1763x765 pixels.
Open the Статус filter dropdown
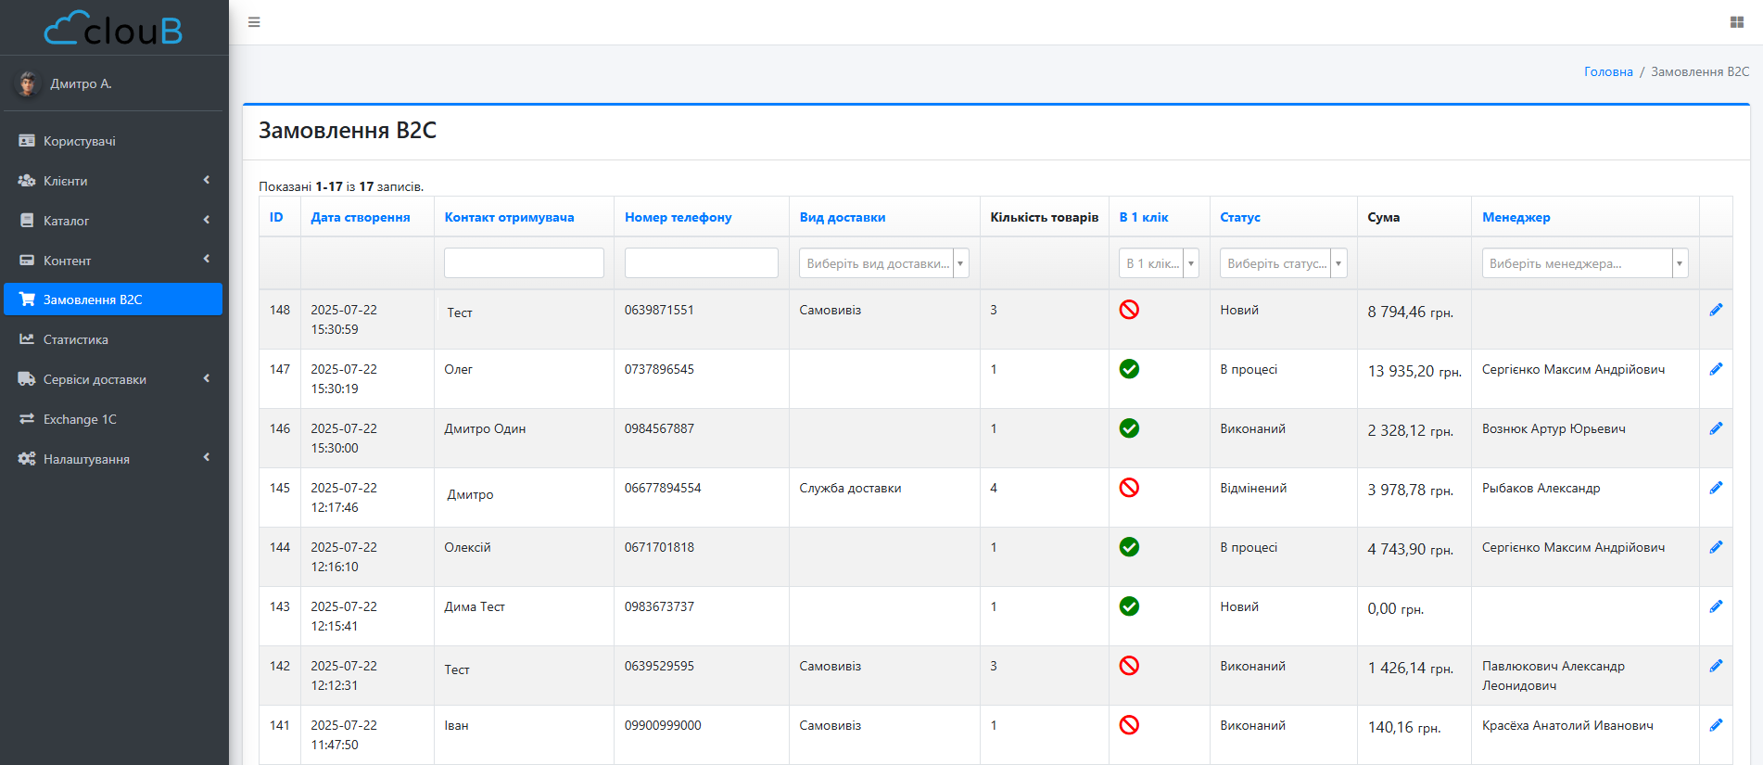[1283, 263]
